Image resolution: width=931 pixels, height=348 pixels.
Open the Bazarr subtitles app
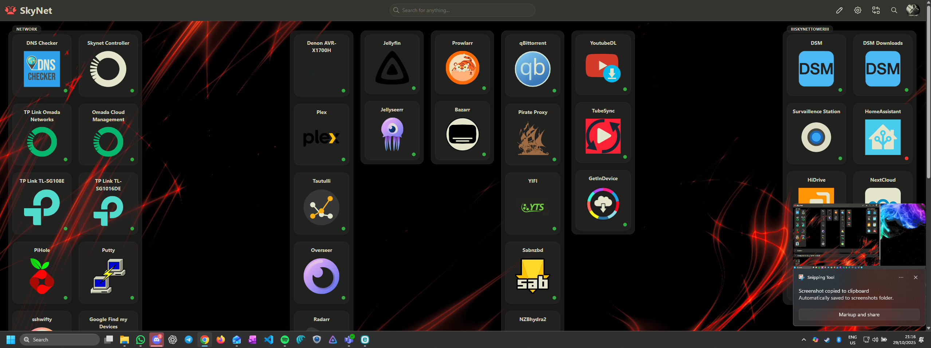point(462,131)
